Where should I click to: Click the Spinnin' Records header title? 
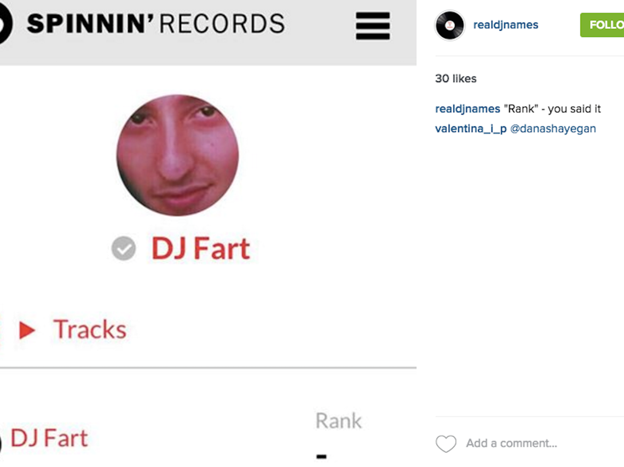coord(155,24)
